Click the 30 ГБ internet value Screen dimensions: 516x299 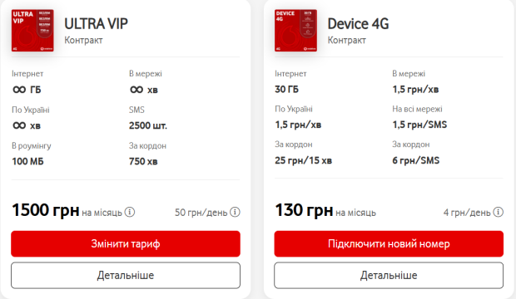tap(286, 90)
